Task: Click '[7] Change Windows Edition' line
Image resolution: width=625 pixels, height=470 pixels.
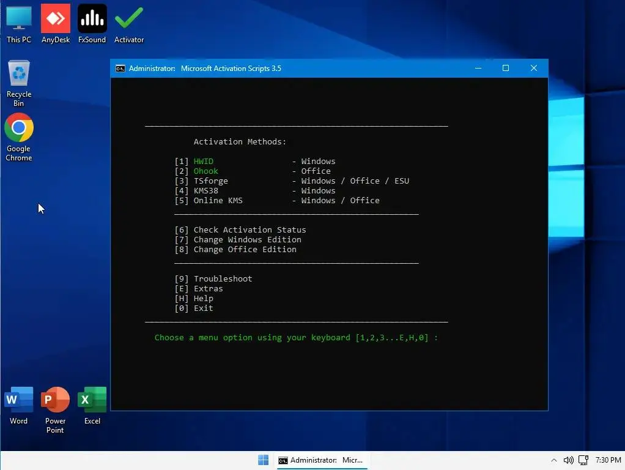Action: (x=238, y=240)
